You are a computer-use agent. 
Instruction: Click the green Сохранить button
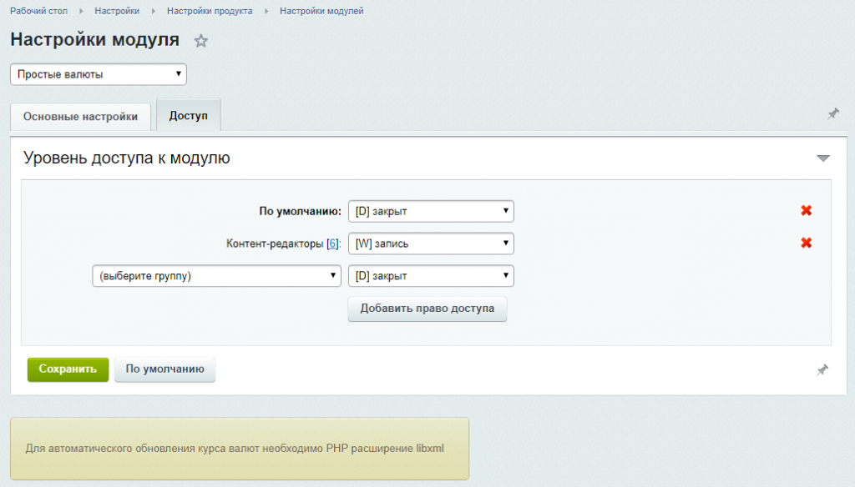68,369
